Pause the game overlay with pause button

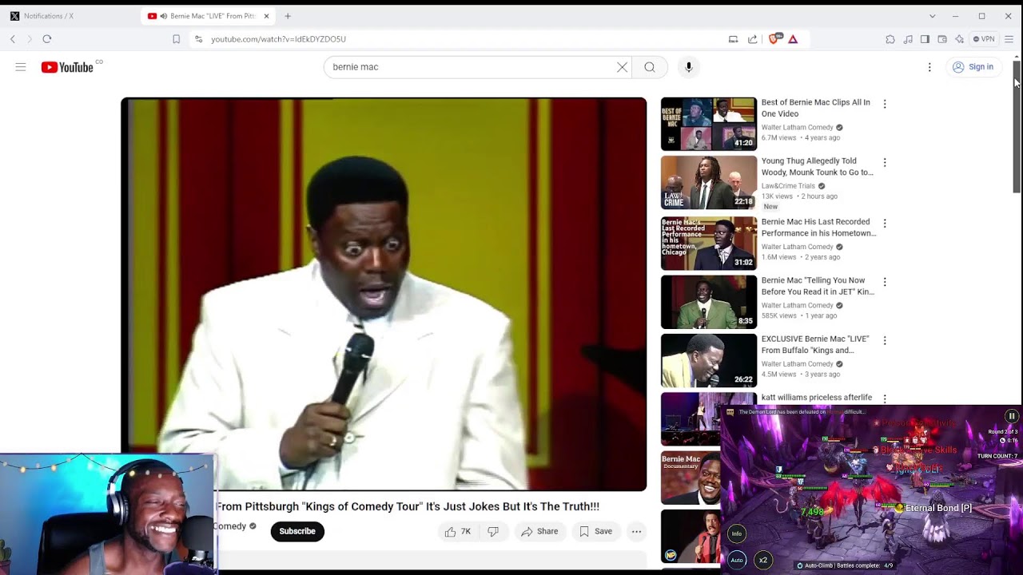pyautogui.click(x=1011, y=416)
